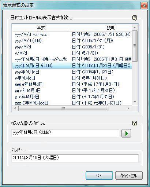
Task: Click the 書式 column header
Action: (x=41, y=28)
